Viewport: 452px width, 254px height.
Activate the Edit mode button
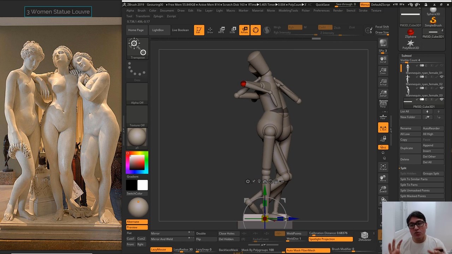199,30
